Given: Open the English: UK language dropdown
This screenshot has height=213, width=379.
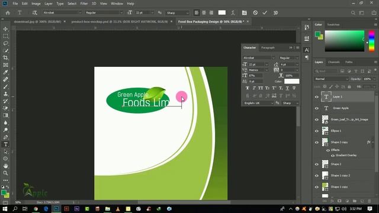Looking at the screenshot, I should [258, 103].
